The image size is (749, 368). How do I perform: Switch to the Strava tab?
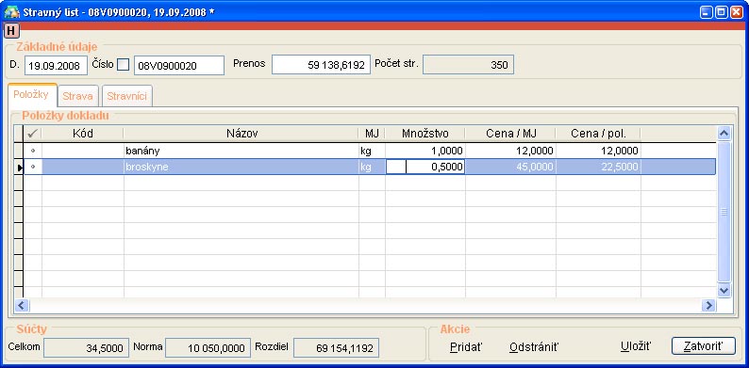78,96
